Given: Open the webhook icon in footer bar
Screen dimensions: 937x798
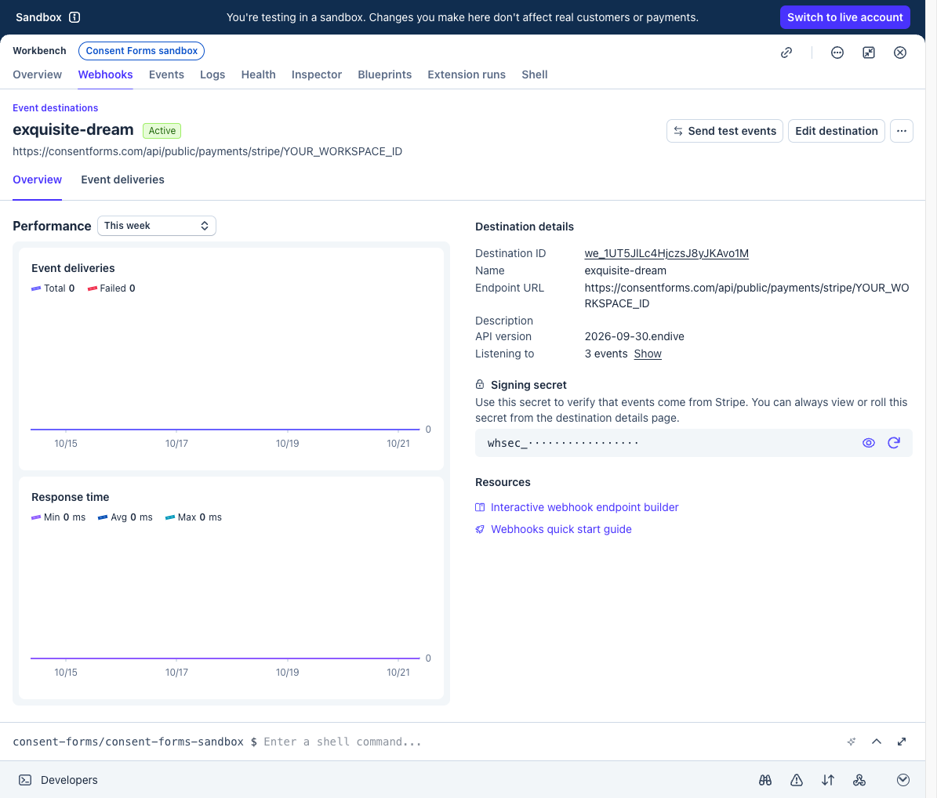Looking at the screenshot, I should 859,780.
